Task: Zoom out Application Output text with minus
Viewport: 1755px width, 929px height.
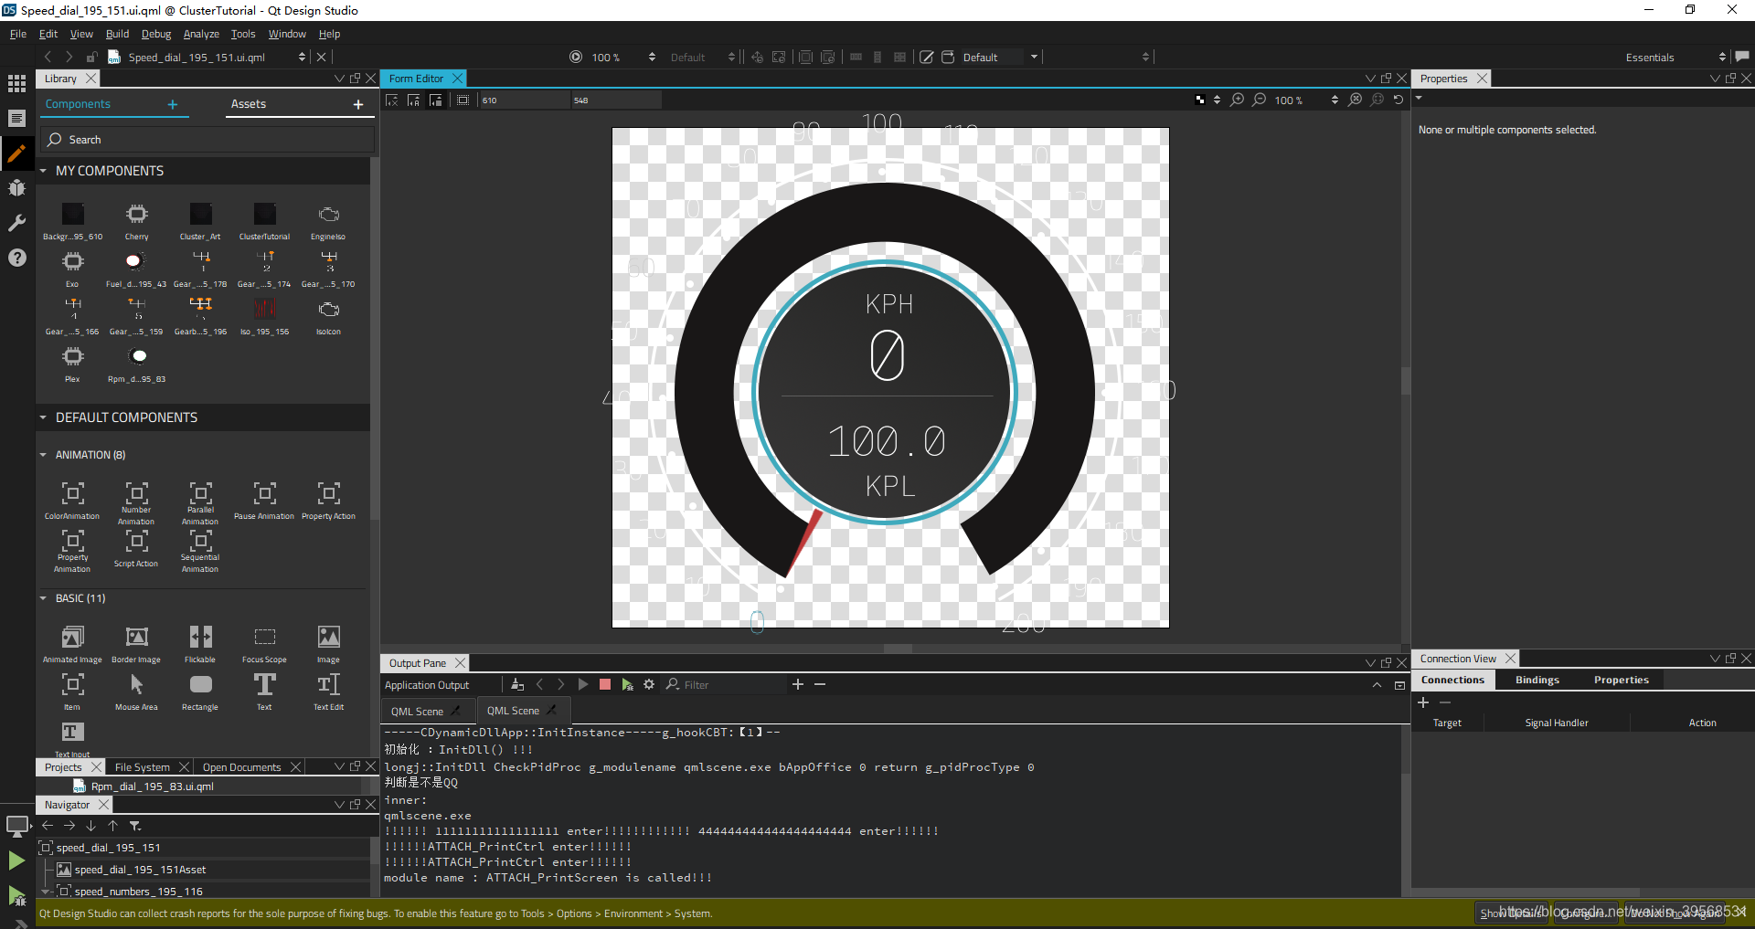Action: [x=820, y=684]
